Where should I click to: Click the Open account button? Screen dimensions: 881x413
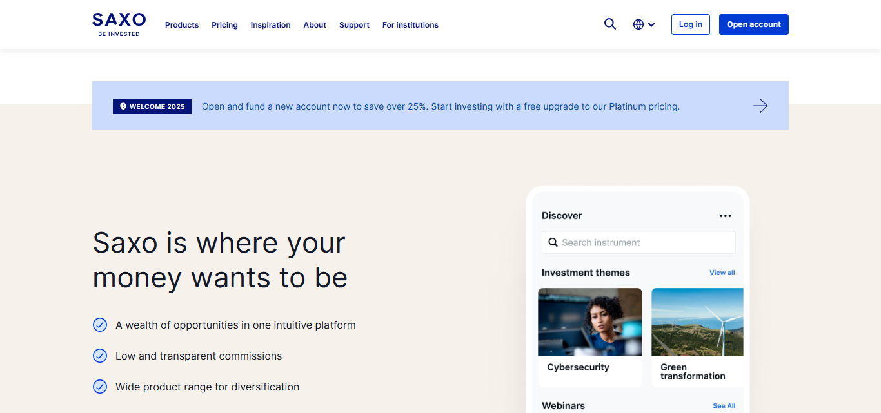click(x=754, y=24)
